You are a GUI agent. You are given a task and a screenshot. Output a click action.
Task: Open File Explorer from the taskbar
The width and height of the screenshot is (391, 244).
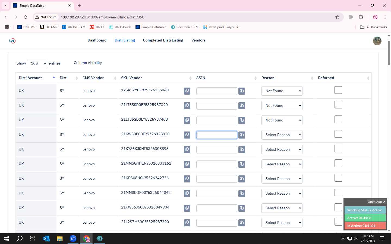pos(60,239)
